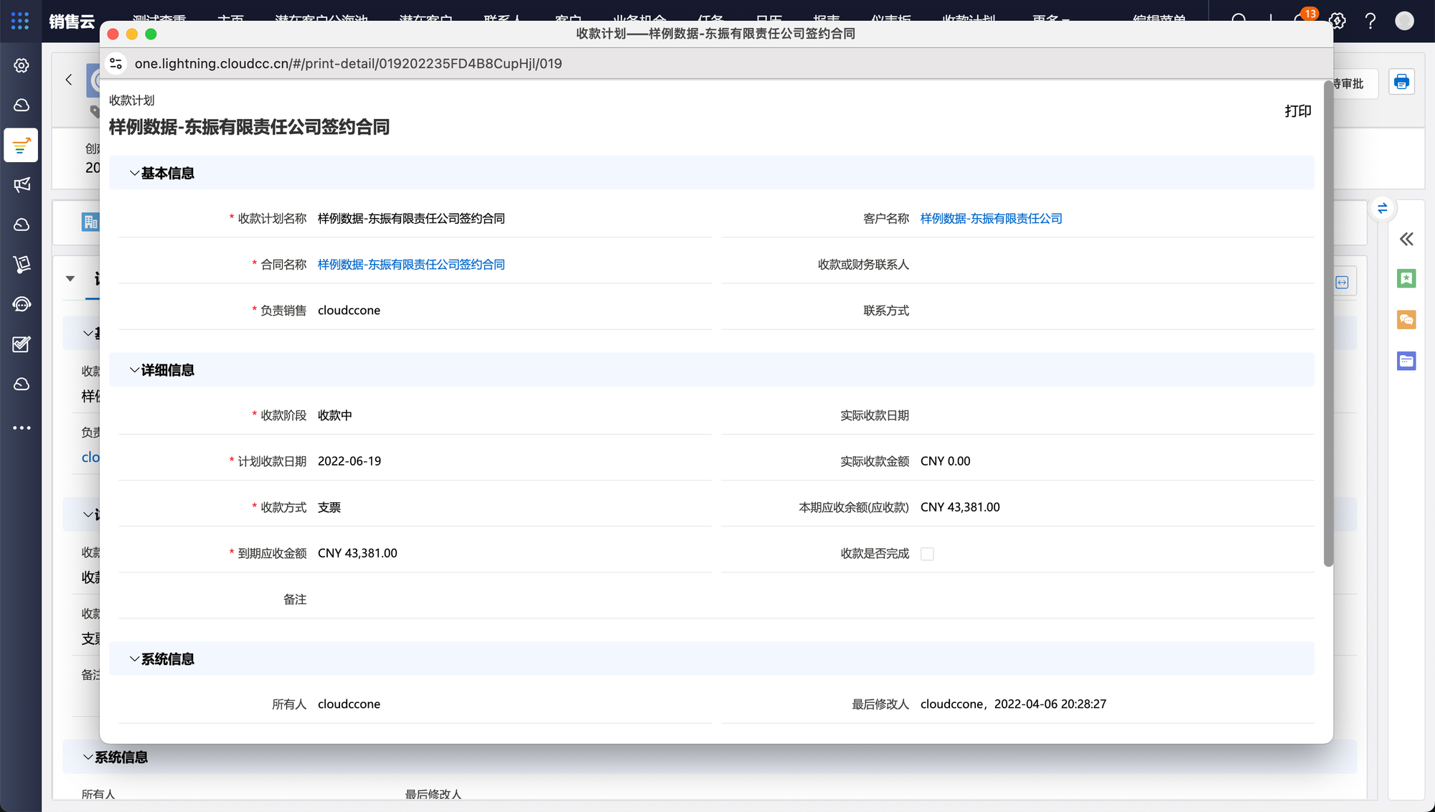Click the help question mark icon

1370,21
